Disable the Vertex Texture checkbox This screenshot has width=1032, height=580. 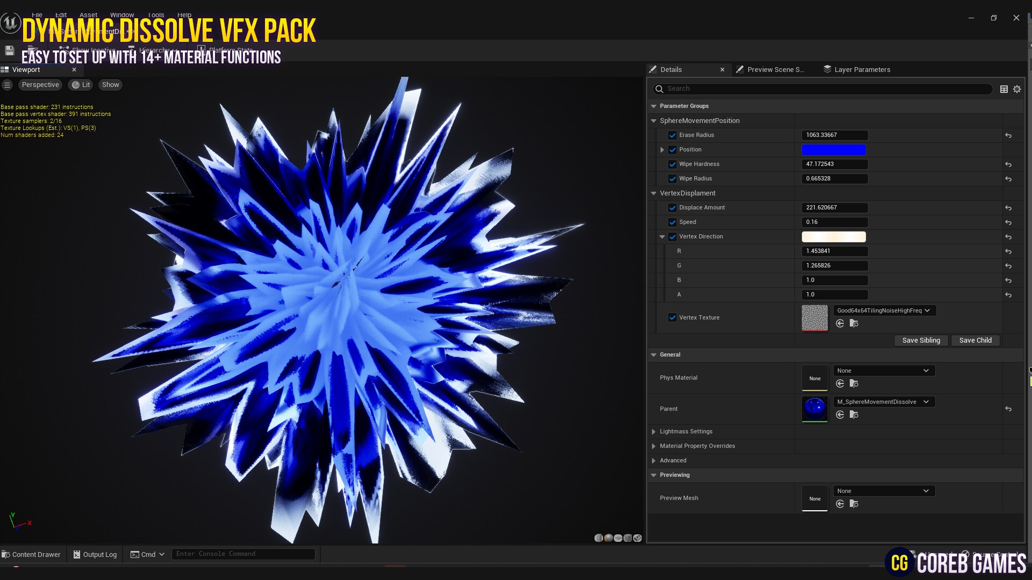(x=672, y=317)
